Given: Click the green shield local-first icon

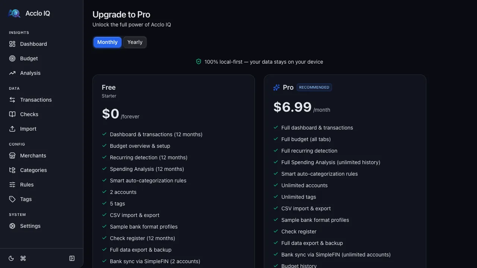Looking at the screenshot, I should click(199, 61).
